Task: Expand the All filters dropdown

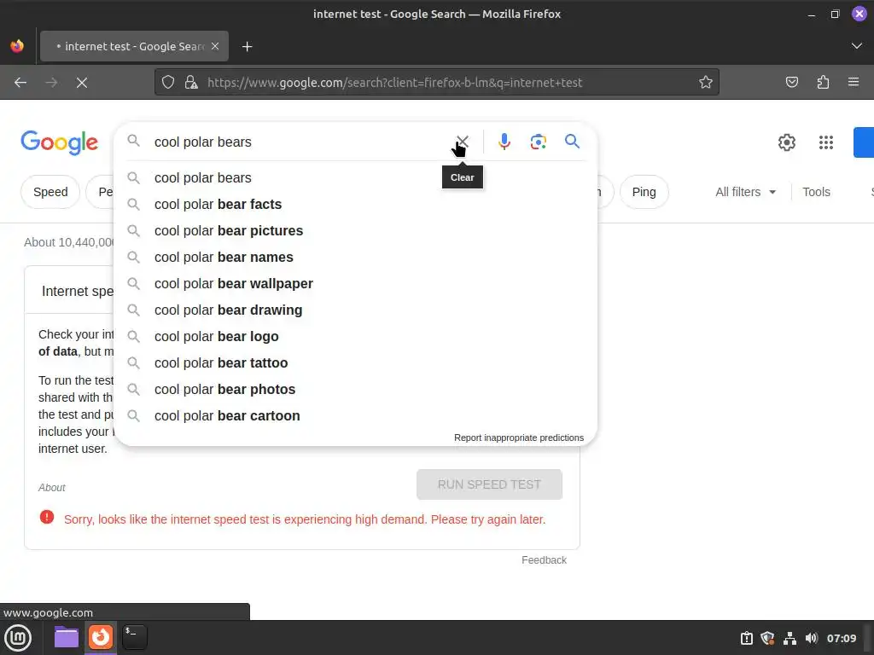Action: point(745,192)
